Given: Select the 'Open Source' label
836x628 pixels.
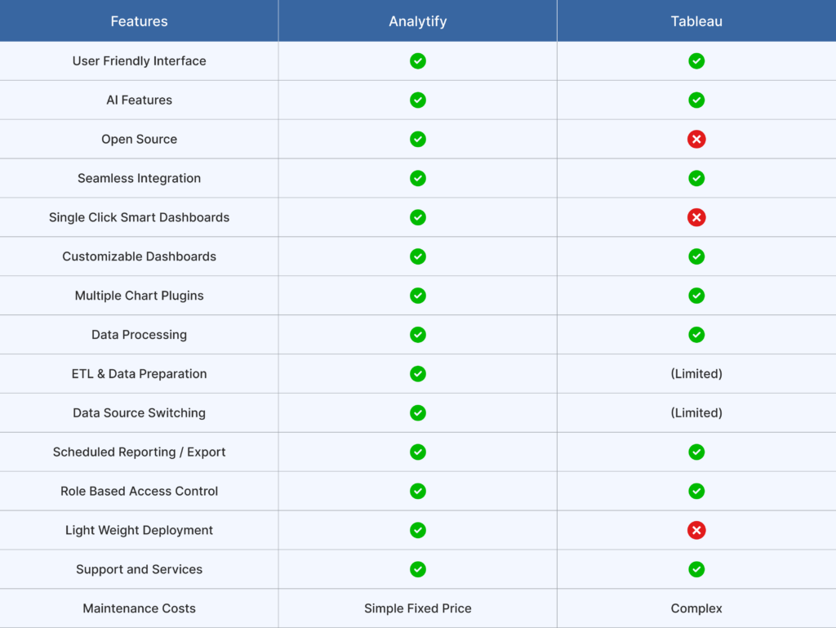Looking at the screenshot, I should 139,139.
